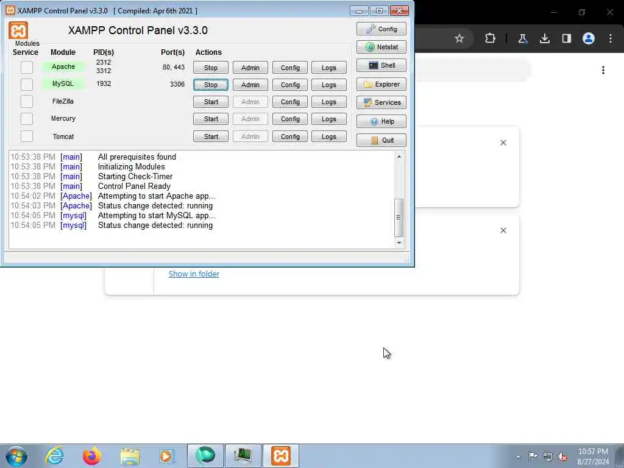Launch Internet Explorer from taskbar
Viewport: 624px width, 468px height.
[54, 456]
